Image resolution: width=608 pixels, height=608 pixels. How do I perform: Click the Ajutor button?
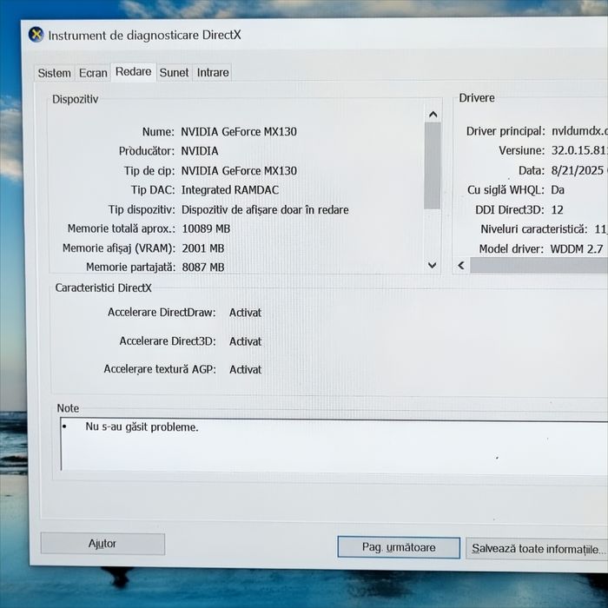(x=102, y=544)
